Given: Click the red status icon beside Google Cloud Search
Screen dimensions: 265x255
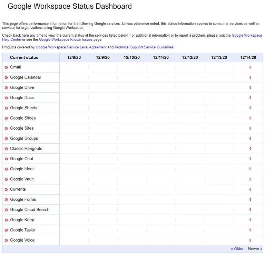Looking at the screenshot, I should (6, 210).
